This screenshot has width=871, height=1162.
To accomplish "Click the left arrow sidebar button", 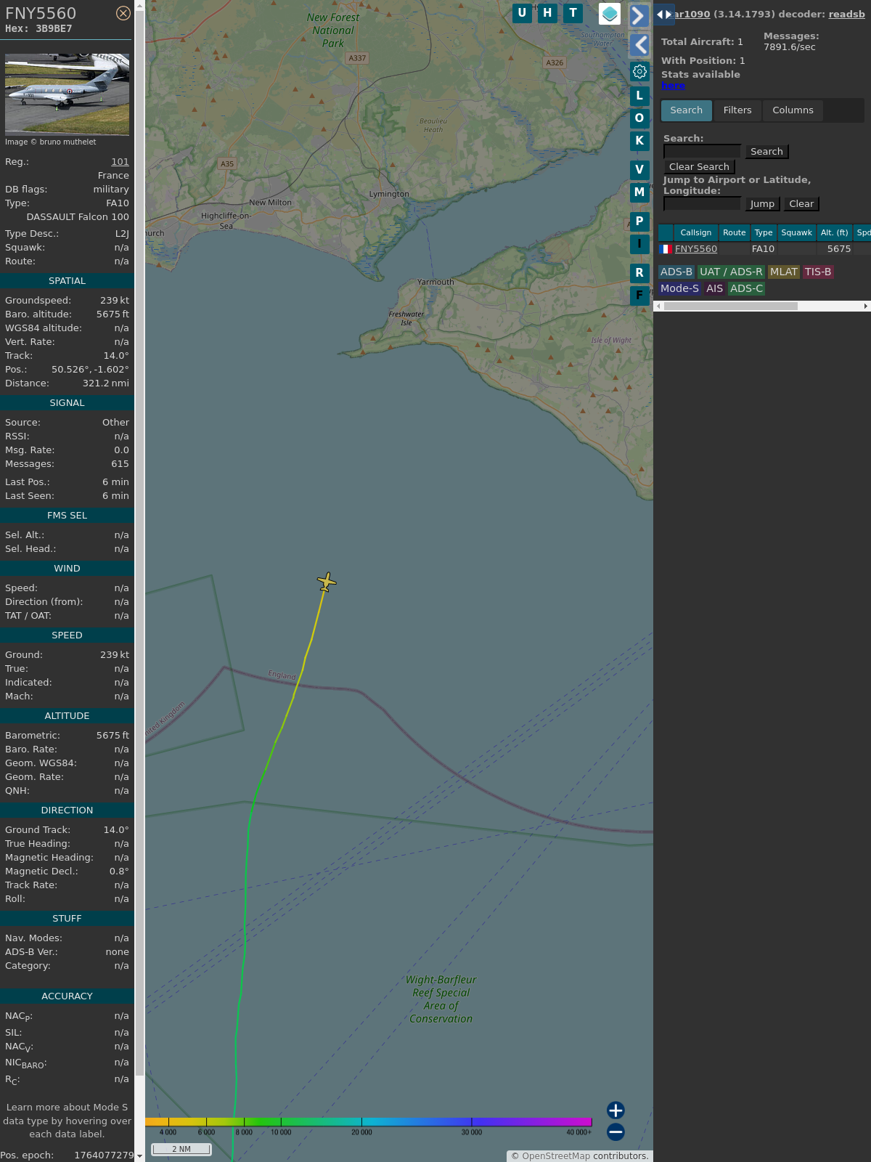I will tap(639, 45).
